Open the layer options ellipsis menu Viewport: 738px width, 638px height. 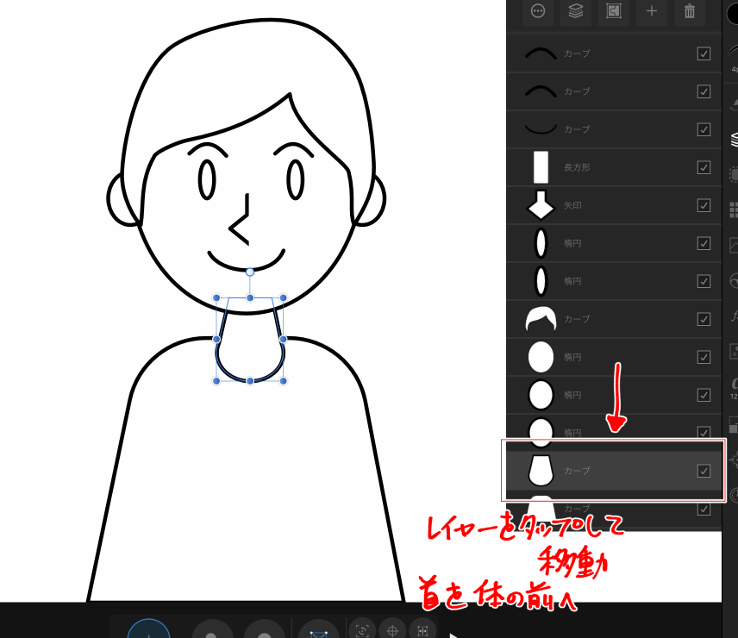(539, 11)
